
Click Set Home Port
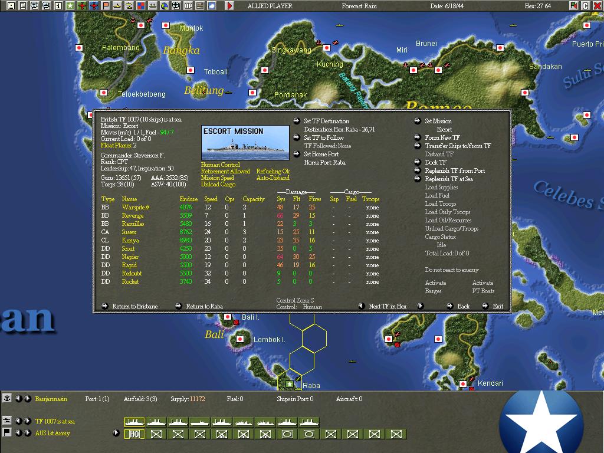click(x=321, y=154)
